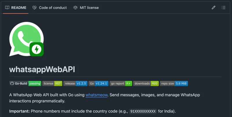
Task: Click the bold Important: label
Action: click(x=19, y=111)
